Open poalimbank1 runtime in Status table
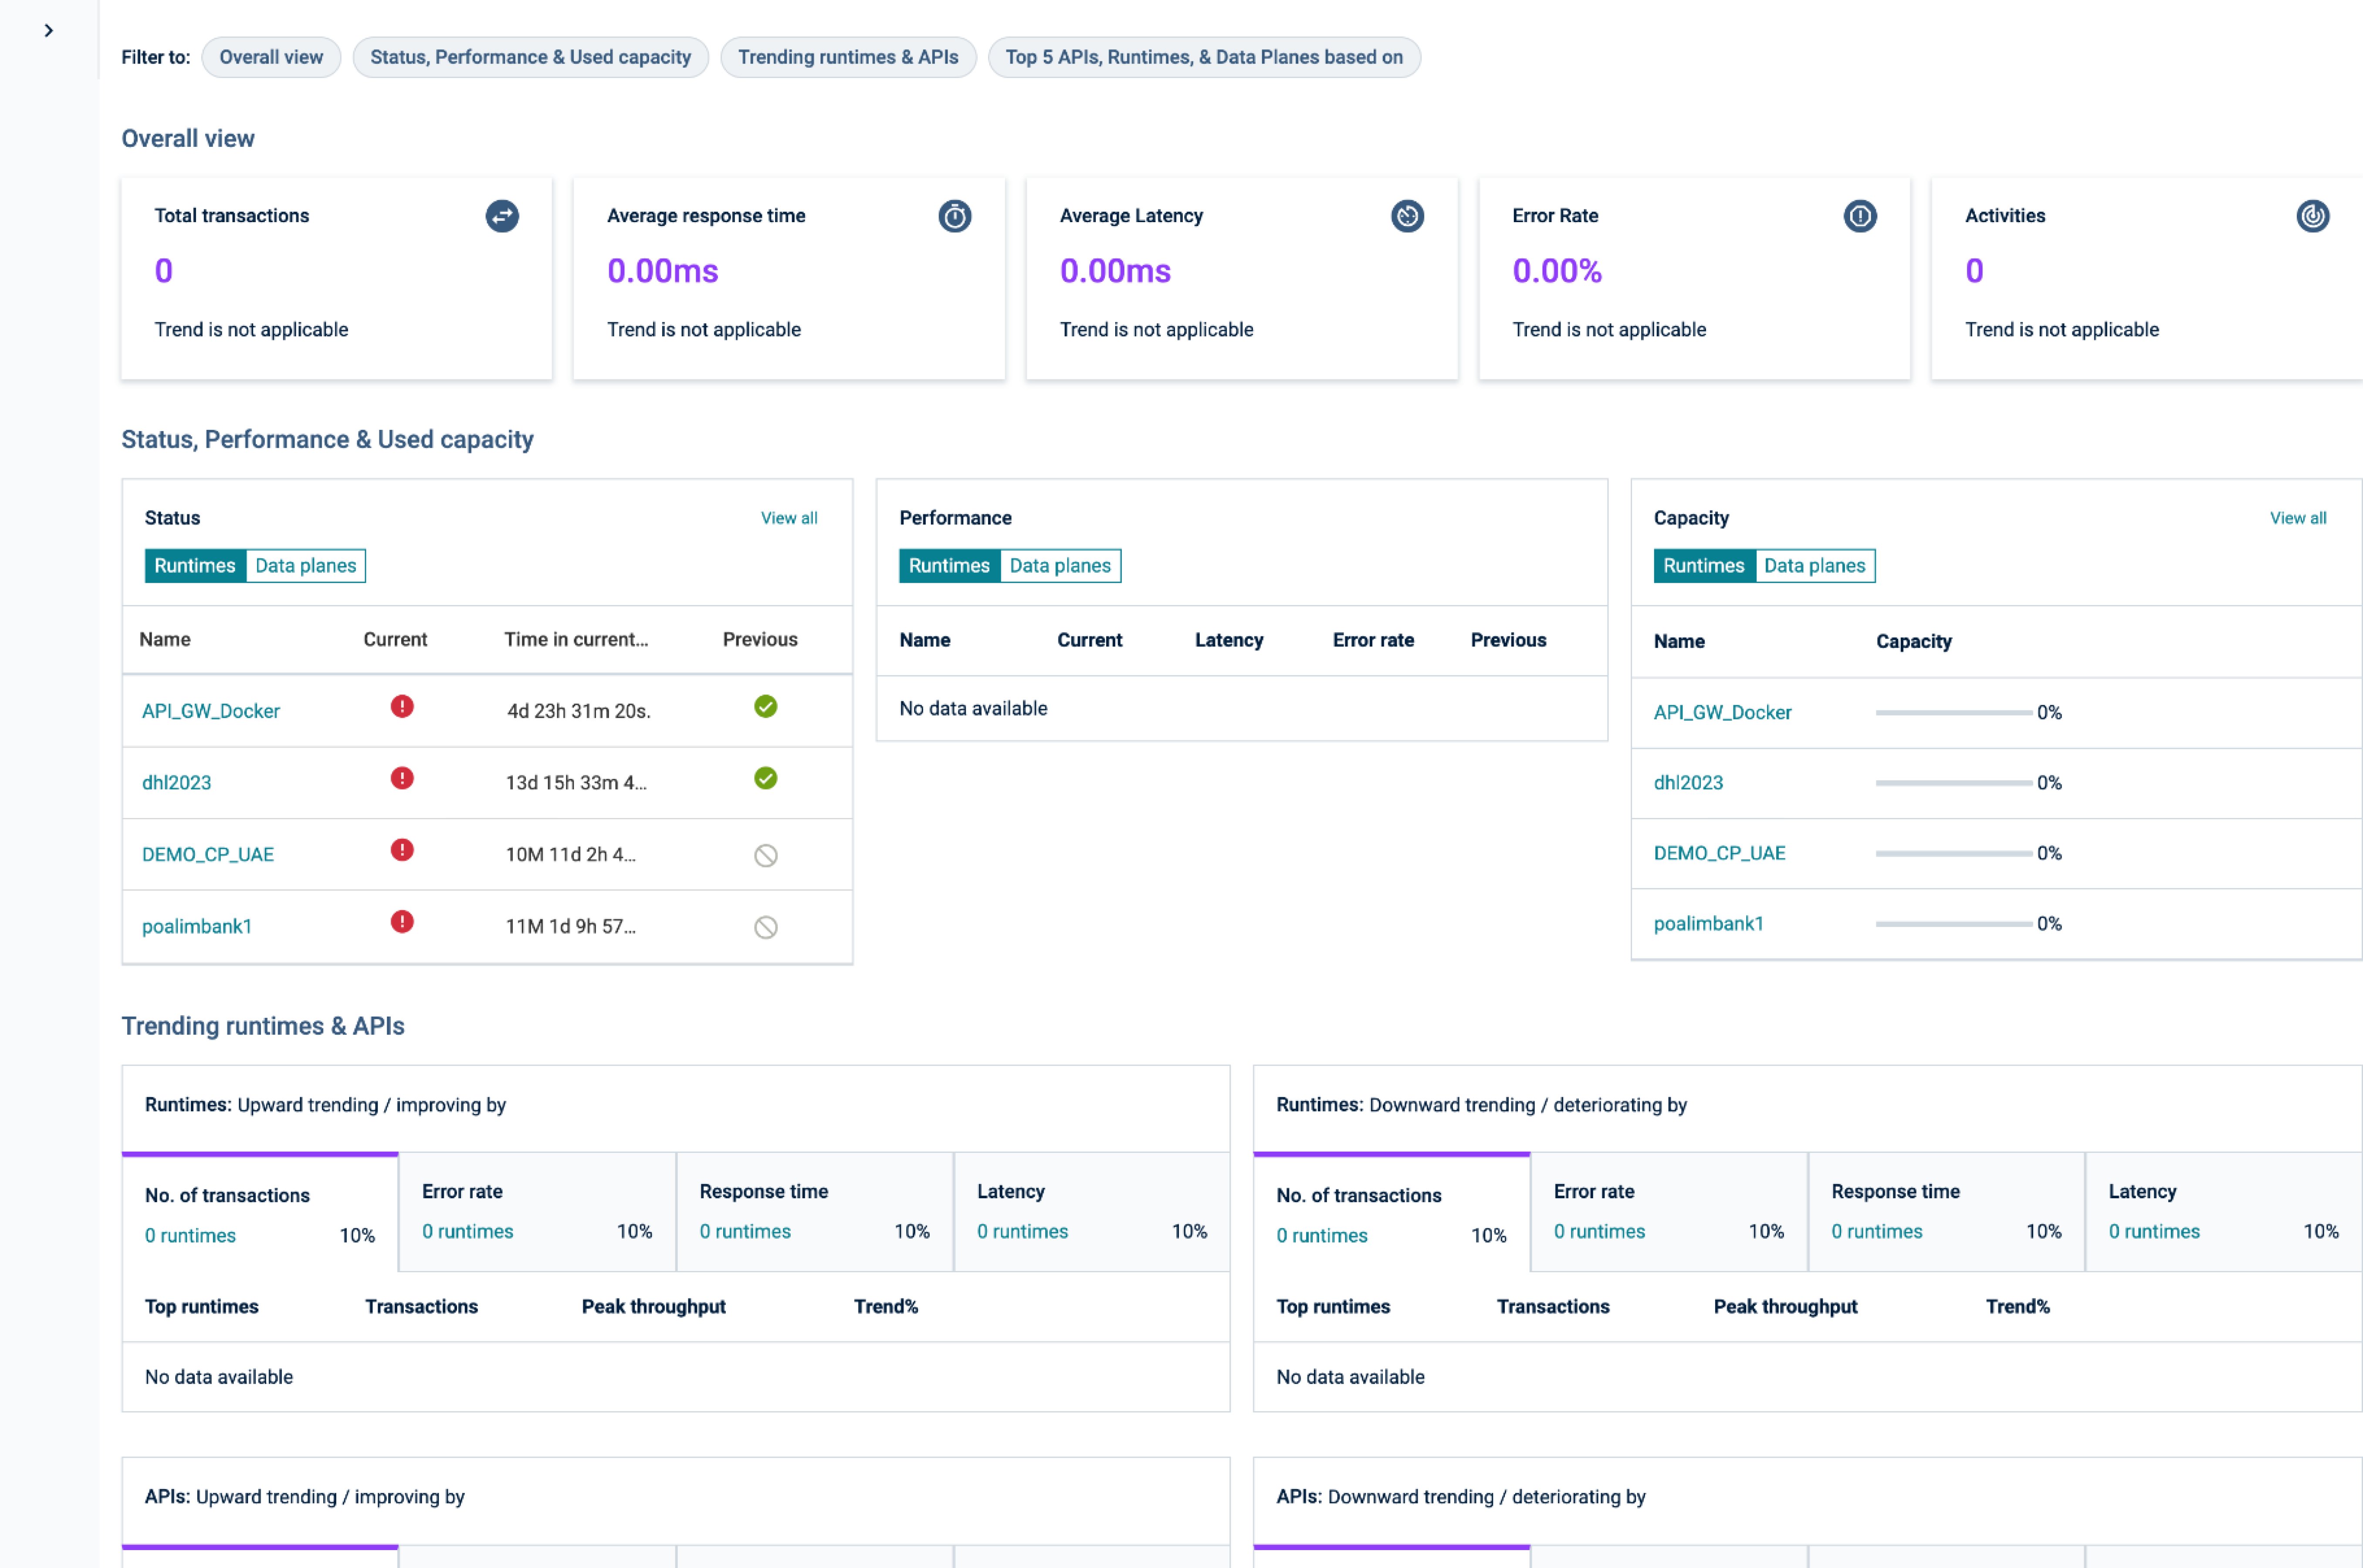 point(197,927)
